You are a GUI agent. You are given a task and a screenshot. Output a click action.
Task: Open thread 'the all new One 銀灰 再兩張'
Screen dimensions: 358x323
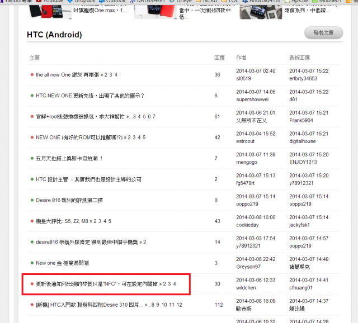pos(67,75)
